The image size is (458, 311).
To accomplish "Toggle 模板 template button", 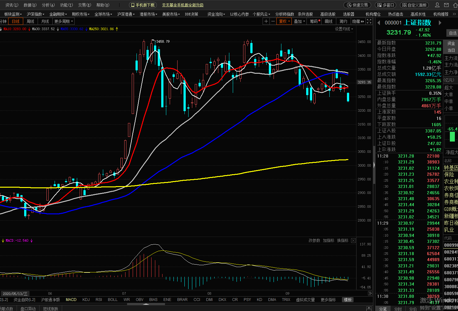I will tap(348, 300).
